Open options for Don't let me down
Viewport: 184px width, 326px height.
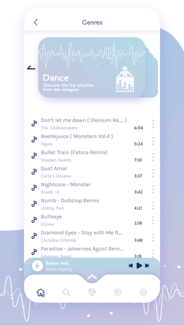click(x=153, y=124)
